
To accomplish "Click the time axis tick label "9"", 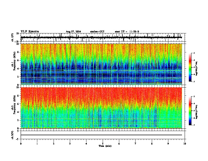I will pyautogui.click(x=168, y=144).
